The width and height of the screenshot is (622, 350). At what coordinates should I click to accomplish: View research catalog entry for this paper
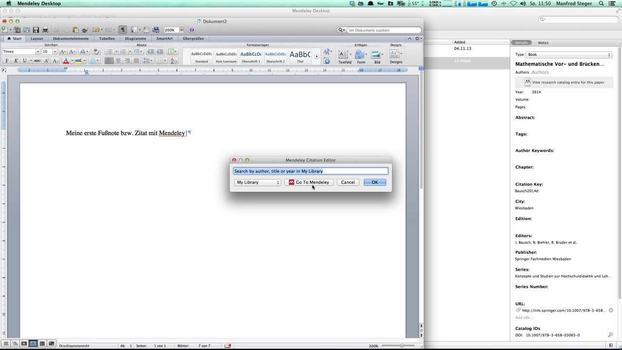tap(564, 83)
